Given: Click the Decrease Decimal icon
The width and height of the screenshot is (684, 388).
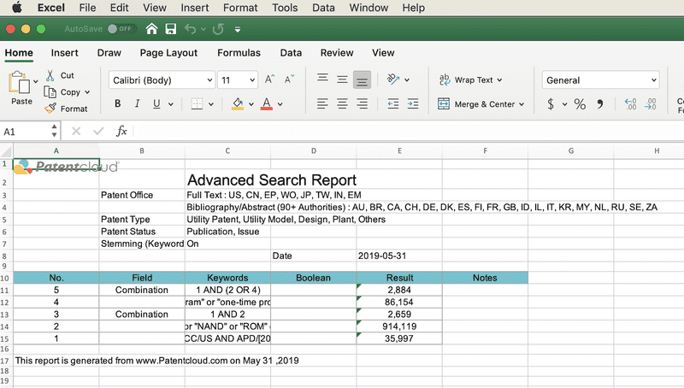Looking at the screenshot, I should [x=651, y=104].
